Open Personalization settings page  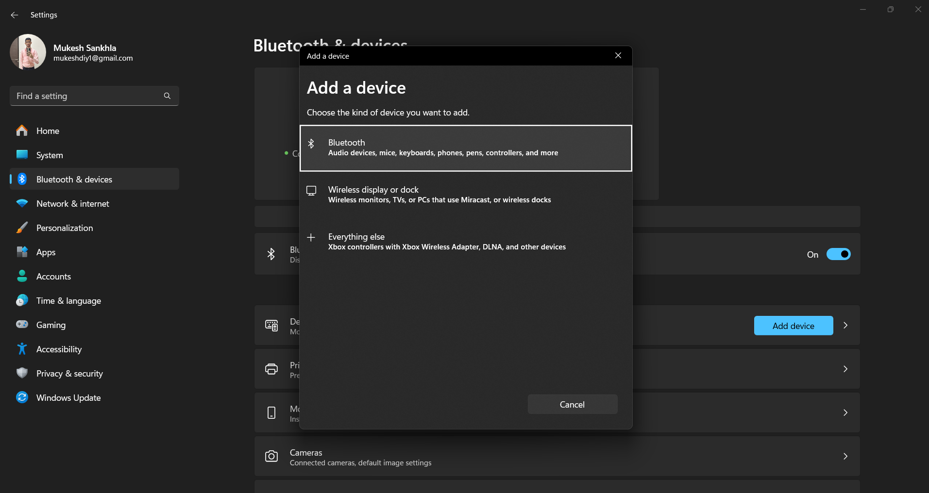tap(94, 228)
